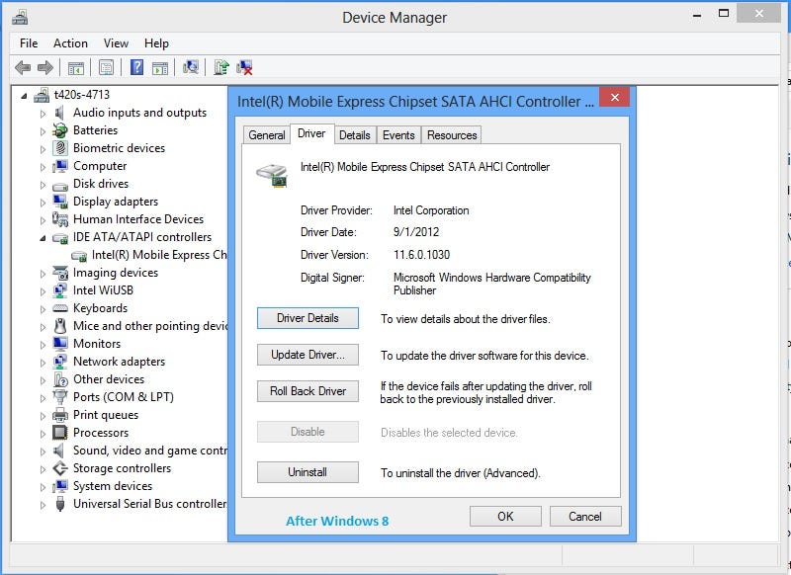Click the Forward arrow toolbar icon
This screenshot has width=791, height=575.
[45, 67]
